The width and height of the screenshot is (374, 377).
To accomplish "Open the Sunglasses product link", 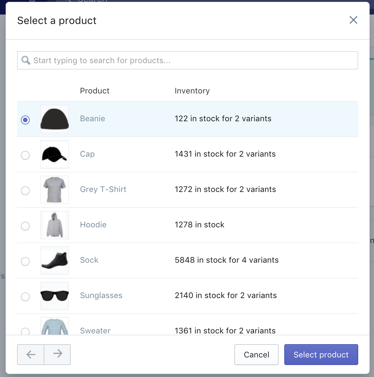I will coord(101,296).
